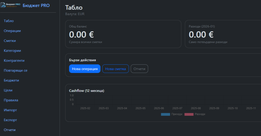Open the Повтарящи се page
Viewport: 261px width, 136px height.
[15, 71]
